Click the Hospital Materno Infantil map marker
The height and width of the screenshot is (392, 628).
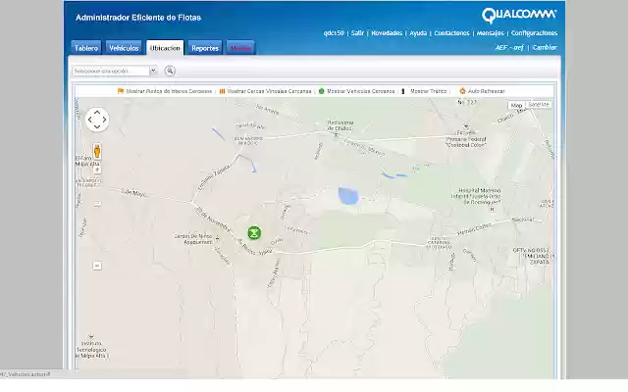coord(492,209)
